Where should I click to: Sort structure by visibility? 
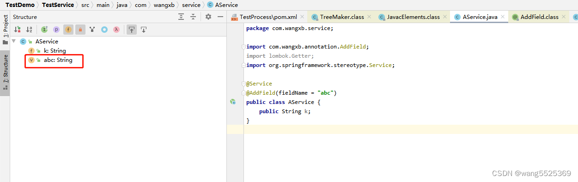coord(18,30)
